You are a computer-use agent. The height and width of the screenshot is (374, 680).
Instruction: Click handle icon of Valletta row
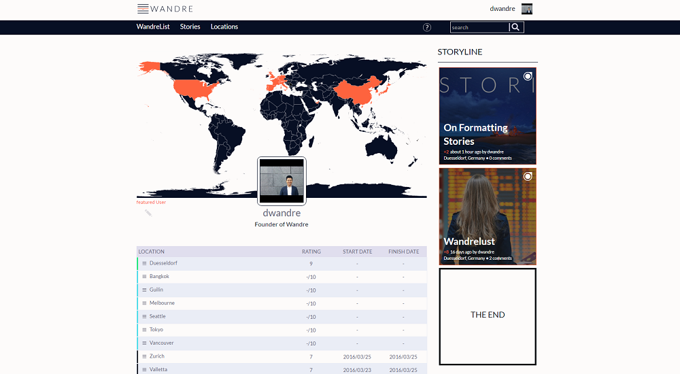(144, 370)
